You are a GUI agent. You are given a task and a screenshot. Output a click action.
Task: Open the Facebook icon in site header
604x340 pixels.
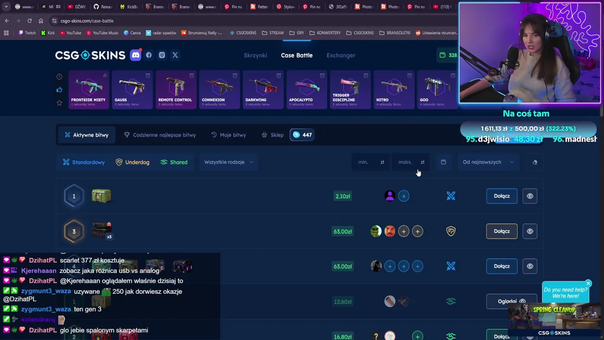(x=149, y=55)
